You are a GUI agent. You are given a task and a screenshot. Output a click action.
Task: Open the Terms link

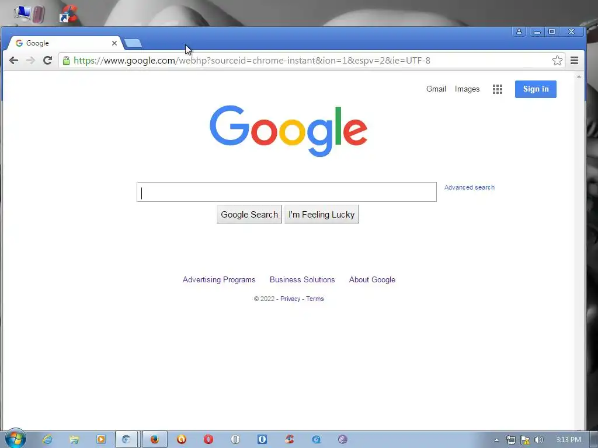(x=315, y=299)
